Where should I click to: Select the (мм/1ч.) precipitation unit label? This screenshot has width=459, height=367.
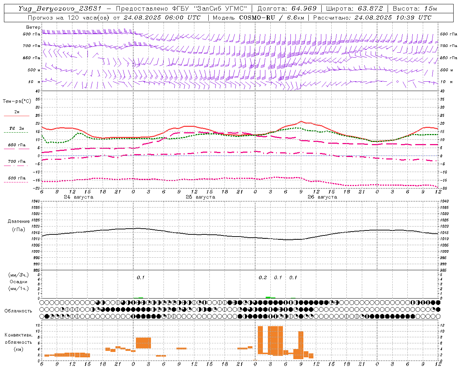tap(19, 289)
